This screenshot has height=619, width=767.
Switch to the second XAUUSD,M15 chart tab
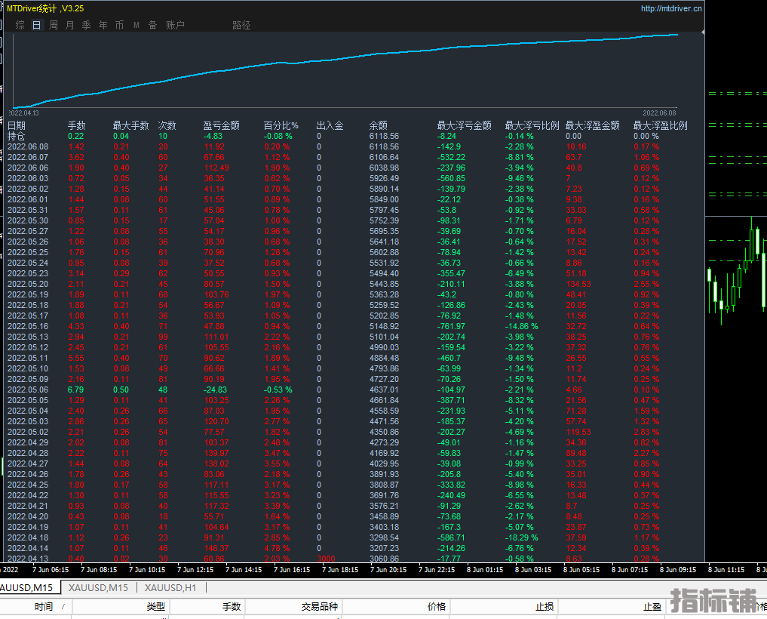coord(98,587)
